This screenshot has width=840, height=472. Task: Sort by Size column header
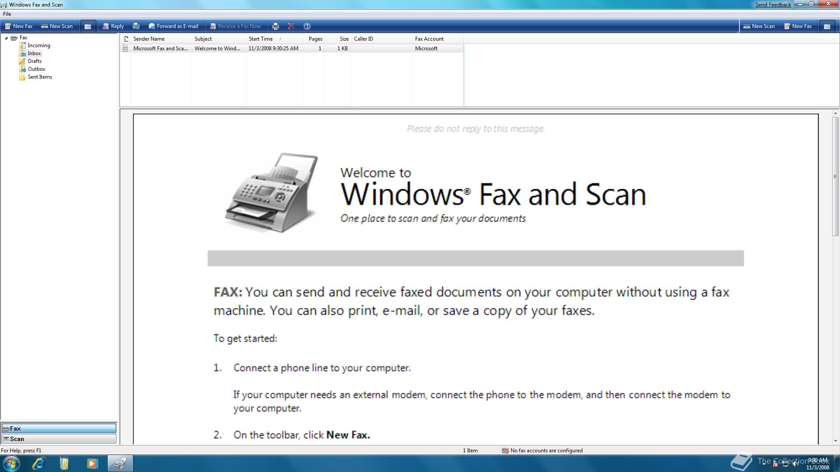(338, 39)
